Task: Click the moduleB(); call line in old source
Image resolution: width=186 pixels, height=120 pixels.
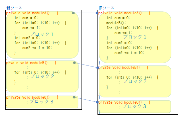Action: [116, 23]
